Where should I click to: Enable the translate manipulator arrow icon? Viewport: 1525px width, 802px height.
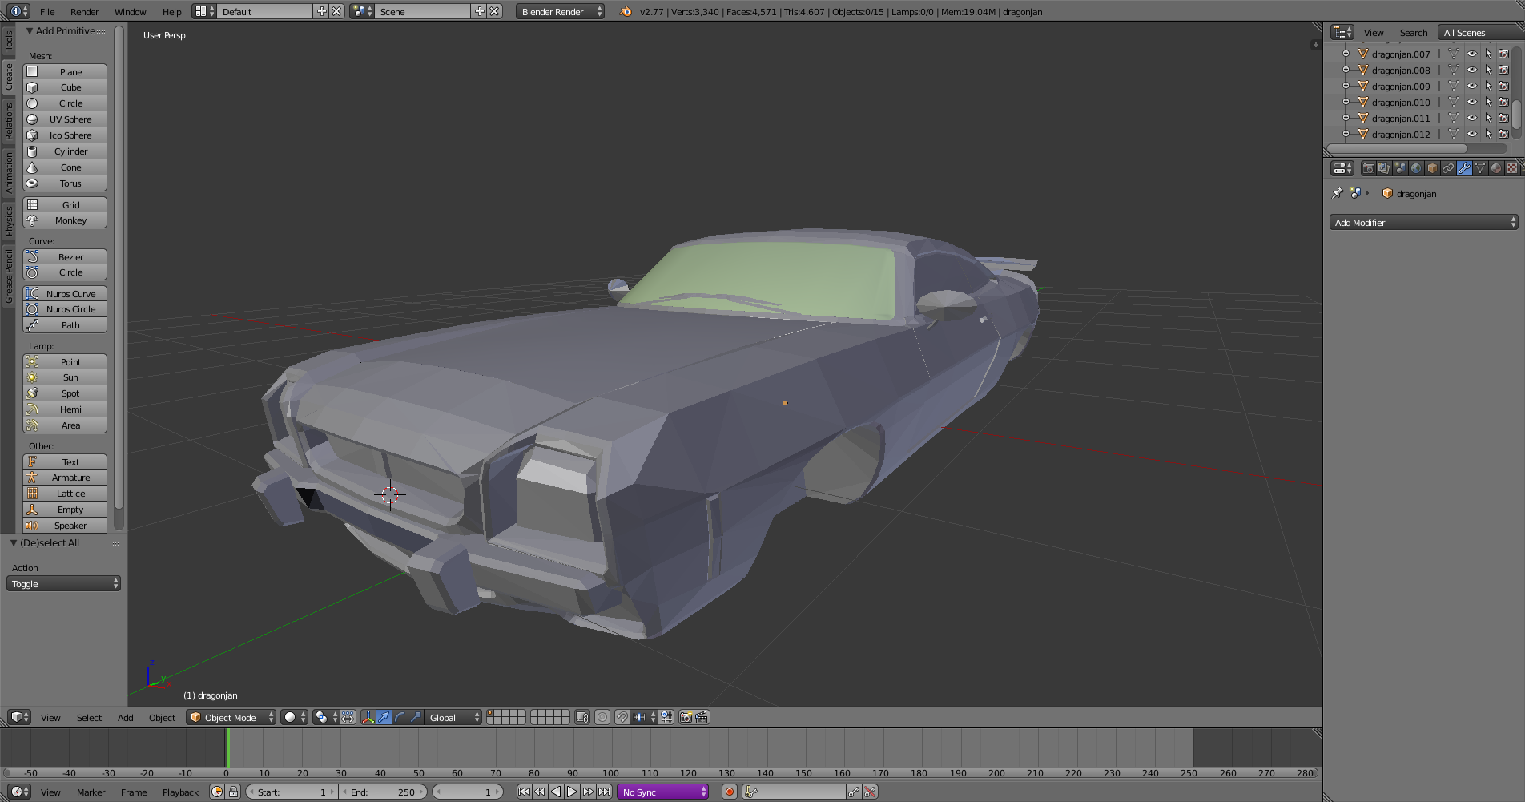pos(384,717)
